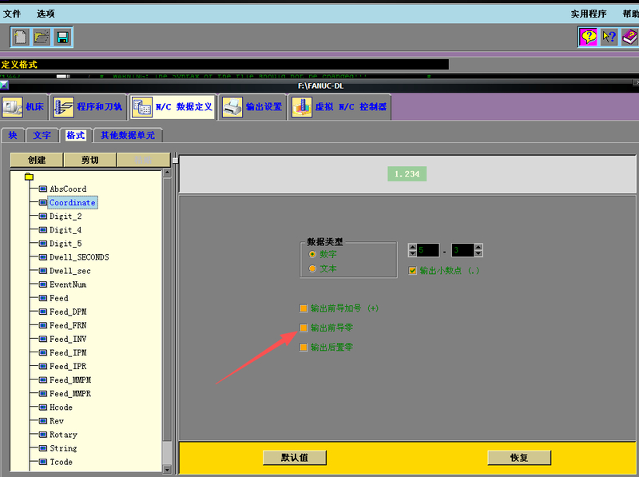Click the icon beside Feed_IPR
Image resolution: width=639 pixels, height=477 pixels.
tap(43, 367)
